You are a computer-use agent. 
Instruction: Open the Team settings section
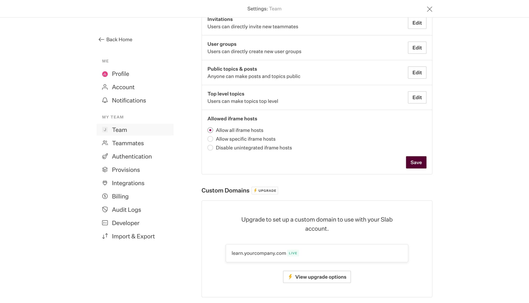pyautogui.click(x=119, y=130)
